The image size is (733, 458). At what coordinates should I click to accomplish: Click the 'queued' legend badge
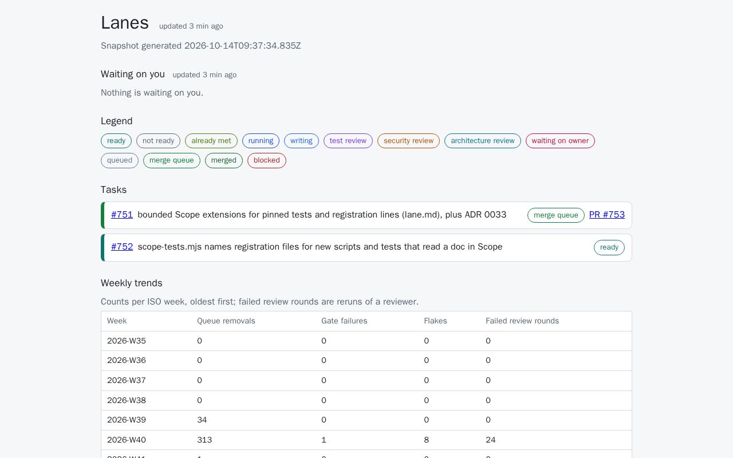[120, 160]
